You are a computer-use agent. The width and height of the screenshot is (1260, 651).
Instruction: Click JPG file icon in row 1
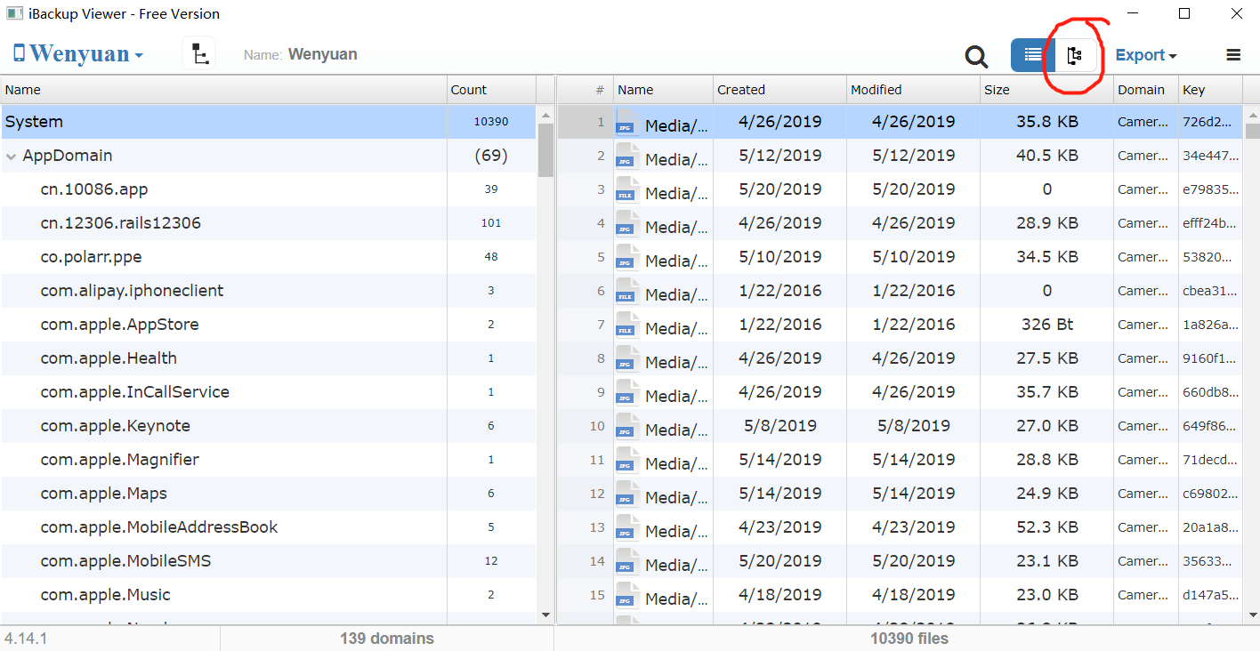point(628,122)
